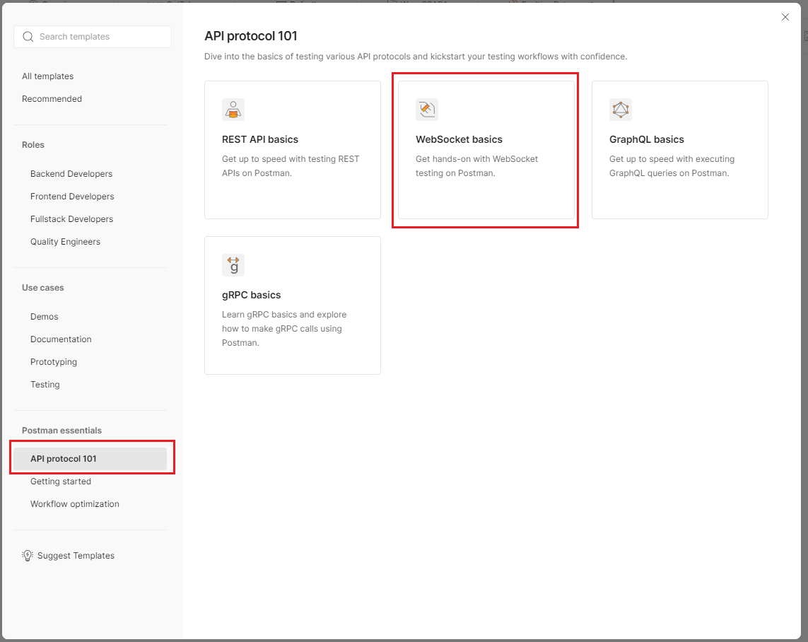808x642 pixels.
Task: Show Recommended templates
Action: click(52, 99)
